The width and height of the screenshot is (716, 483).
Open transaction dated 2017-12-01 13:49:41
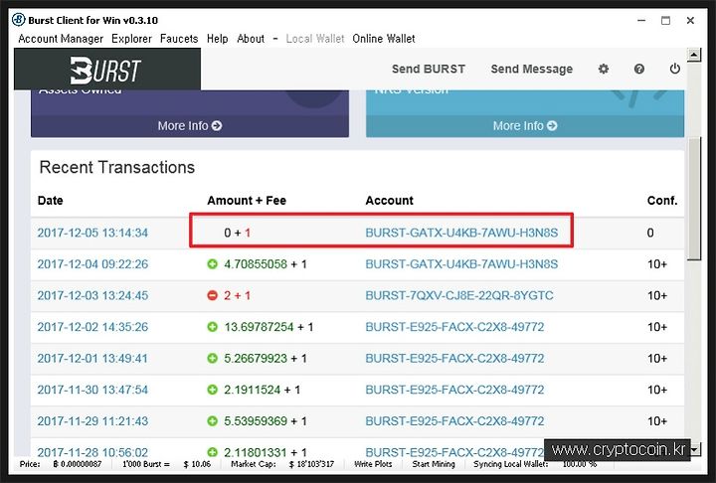click(92, 359)
